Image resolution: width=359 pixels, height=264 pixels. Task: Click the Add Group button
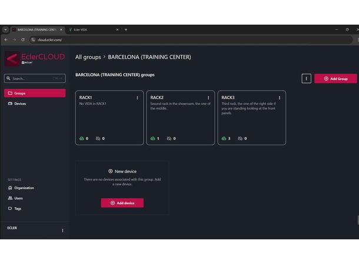(x=335, y=79)
